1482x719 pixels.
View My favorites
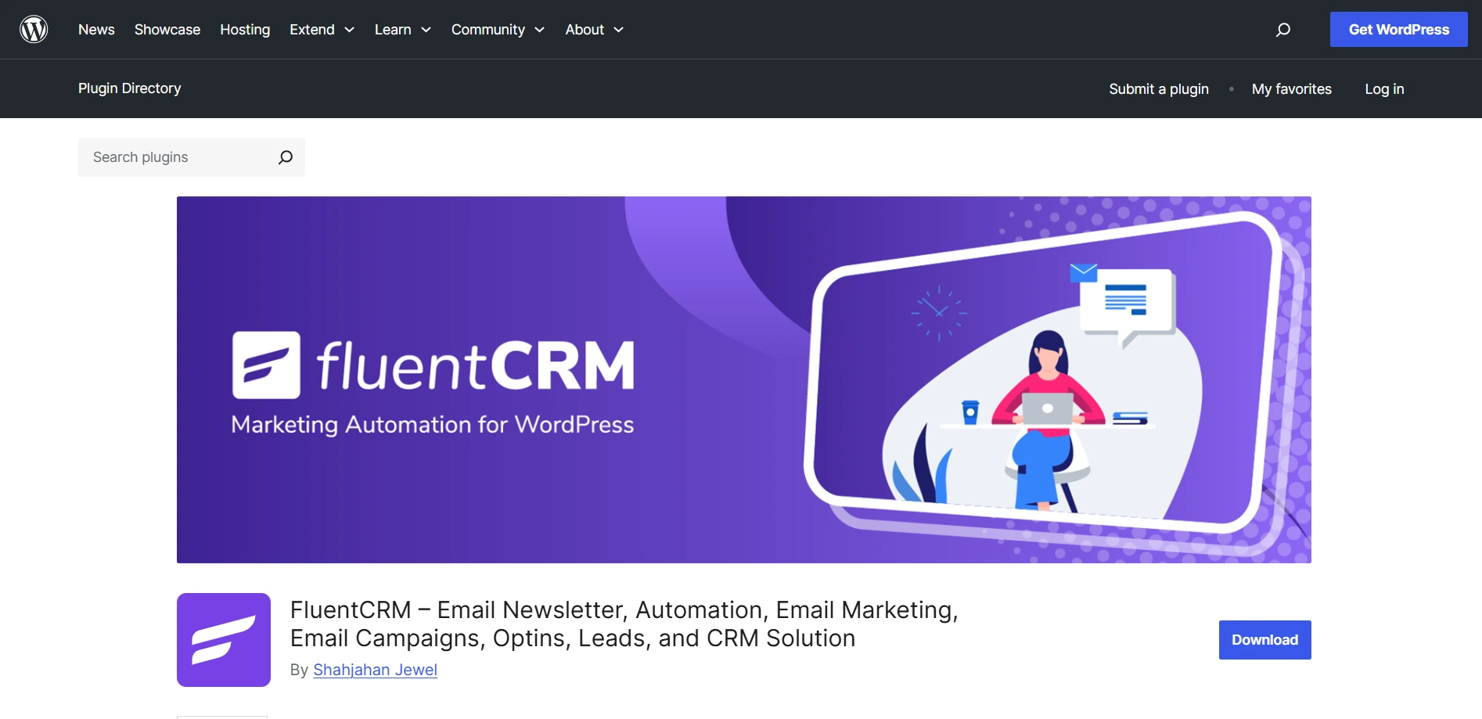1291,88
